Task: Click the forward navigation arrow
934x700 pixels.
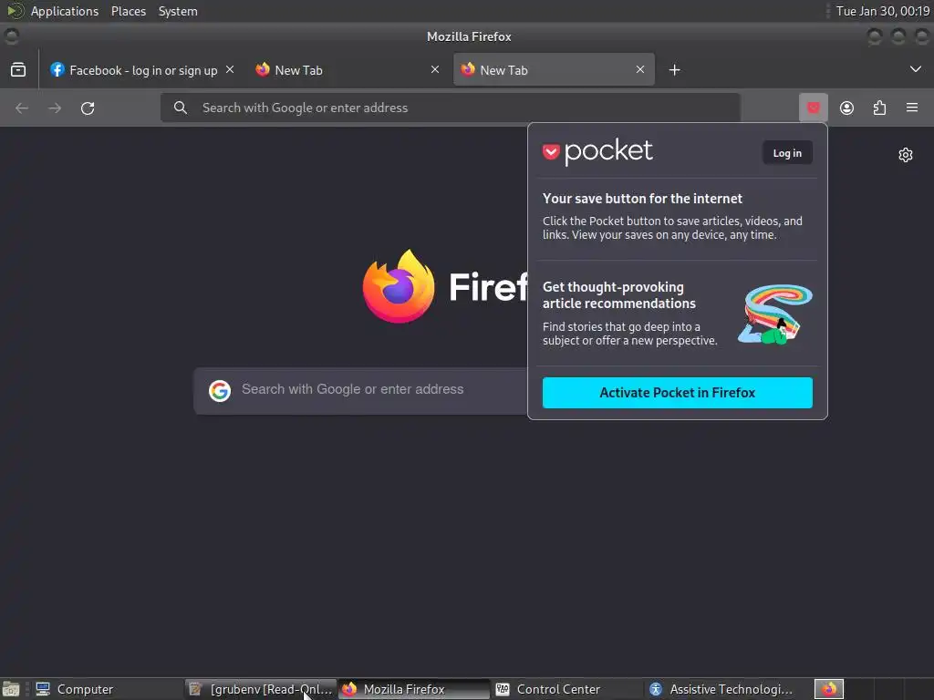Action: (55, 108)
